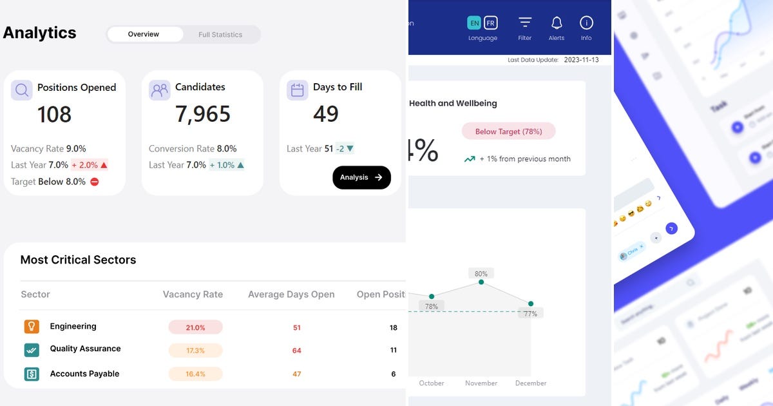Viewport: 773px width, 406px height.
Task: Switch to the Full Statistics tab
Action: 219,34
